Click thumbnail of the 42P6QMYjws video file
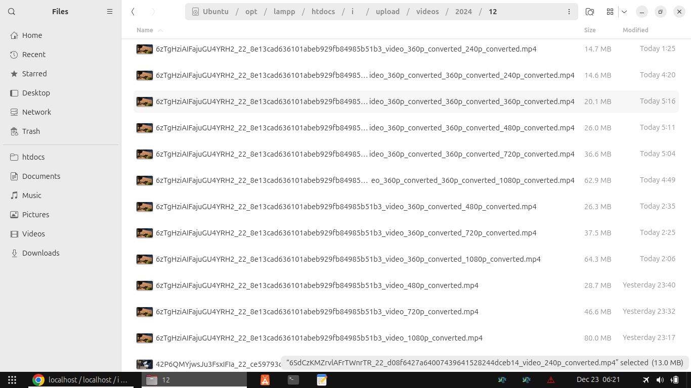 (x=145, y=364)
